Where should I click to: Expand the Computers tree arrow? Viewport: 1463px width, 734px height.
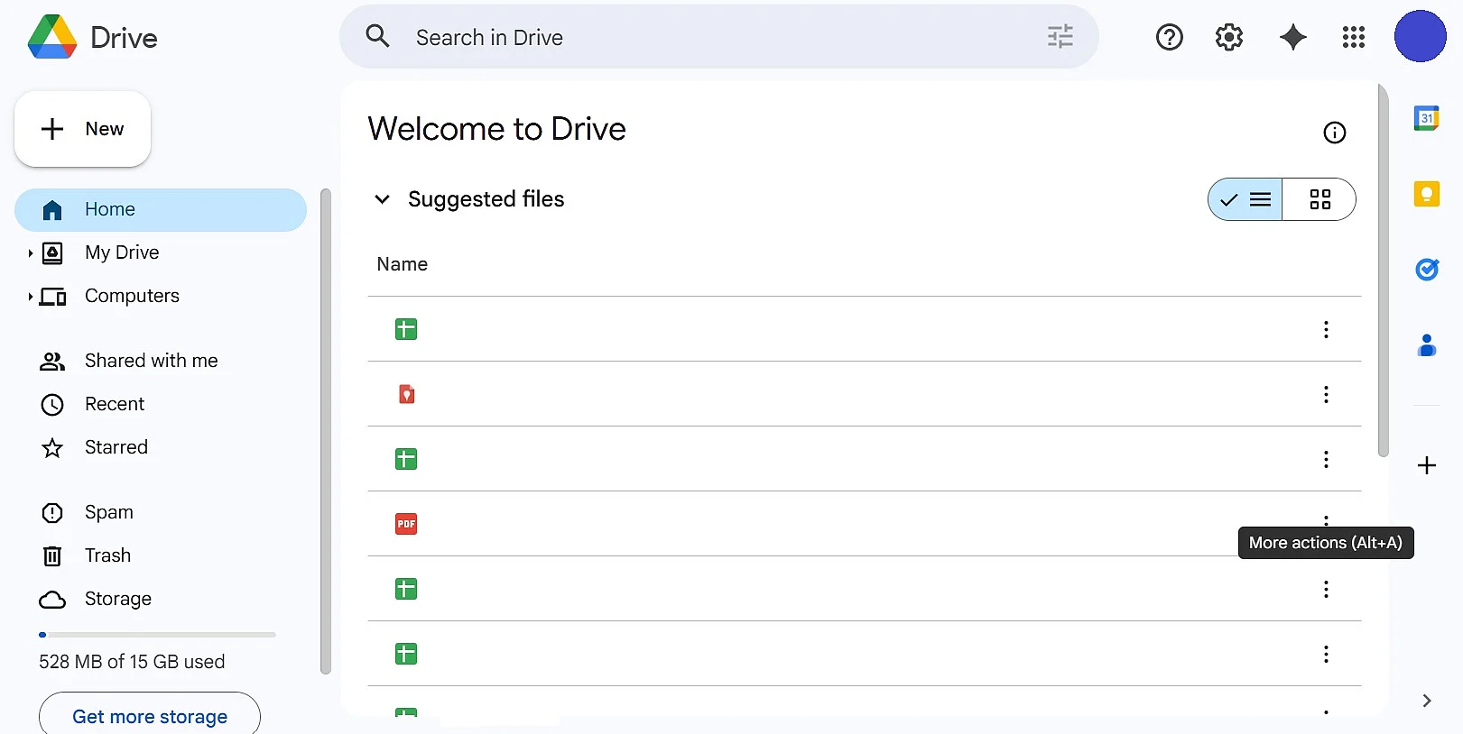[x=30, y=297]
